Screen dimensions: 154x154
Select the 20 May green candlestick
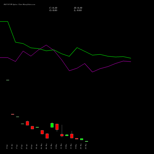[x=82, y=139]
